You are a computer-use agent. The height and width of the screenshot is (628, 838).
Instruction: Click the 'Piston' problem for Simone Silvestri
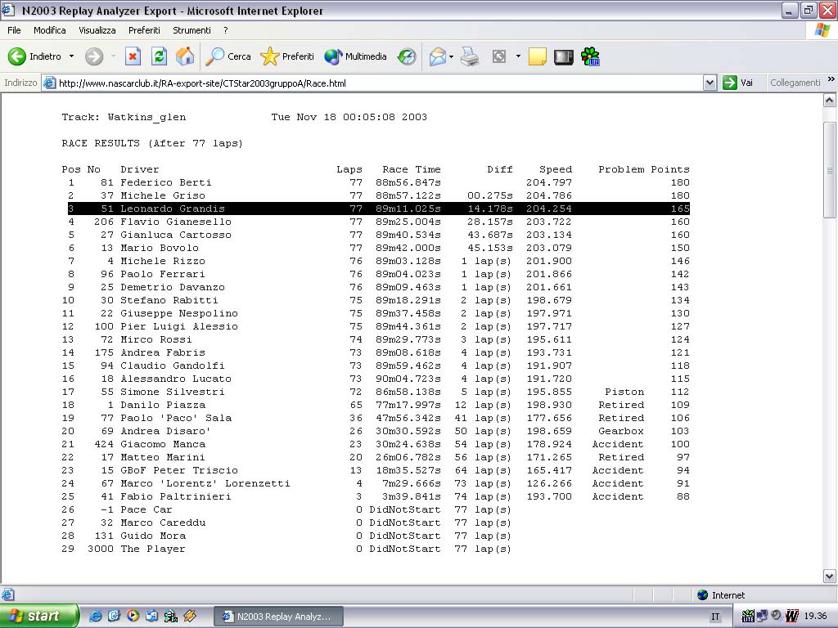(624, 392)
